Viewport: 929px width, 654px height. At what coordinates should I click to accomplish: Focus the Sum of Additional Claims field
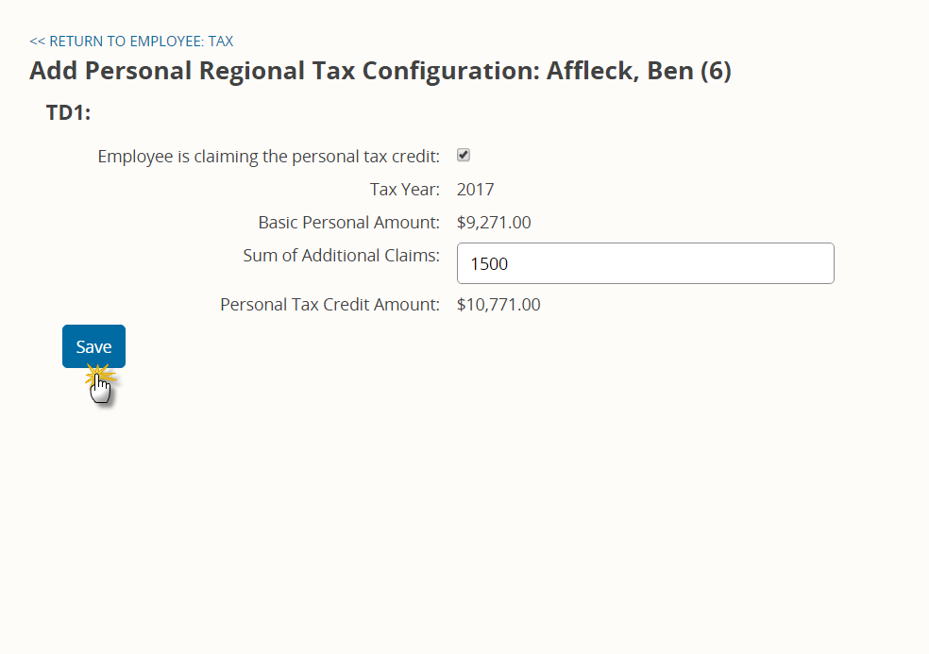point(645,263)
